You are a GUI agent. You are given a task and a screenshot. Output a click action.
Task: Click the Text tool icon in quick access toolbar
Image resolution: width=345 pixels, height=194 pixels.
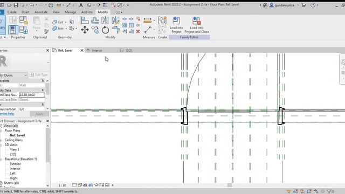[x=81, y=5]
